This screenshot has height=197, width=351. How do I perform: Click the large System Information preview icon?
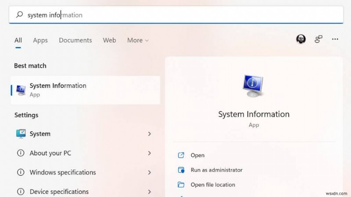point(253,86)
